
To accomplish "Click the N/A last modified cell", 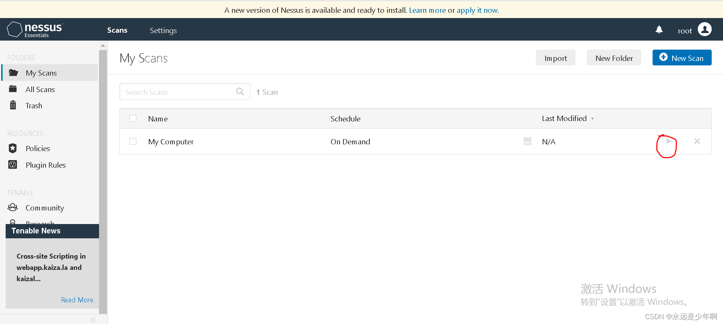I will tap(549, 142).
